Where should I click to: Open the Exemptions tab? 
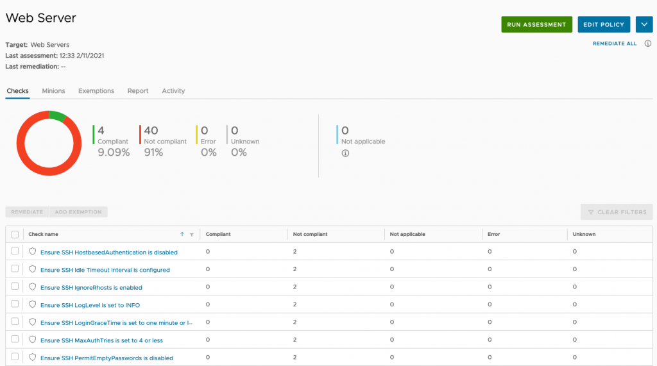pos(96,91)
